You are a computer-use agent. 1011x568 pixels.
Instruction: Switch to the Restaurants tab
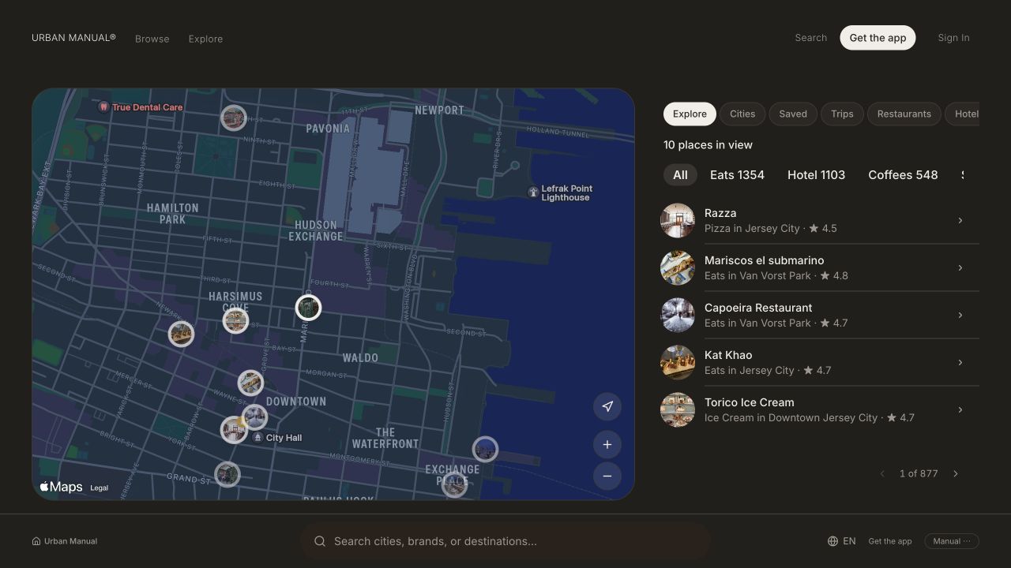point(904,114)
